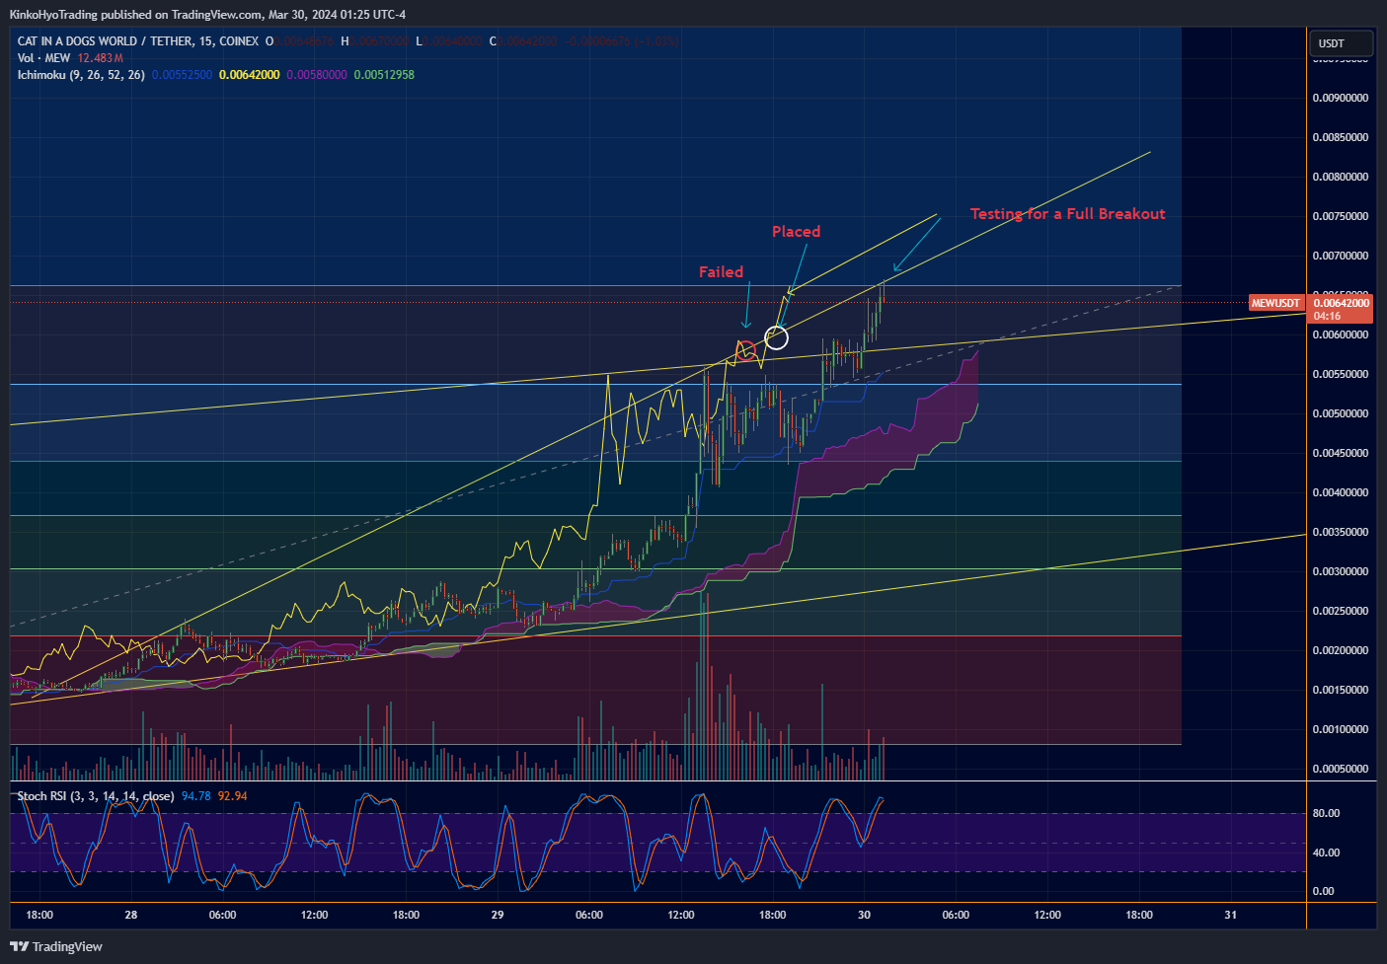Screen dimensions: 1387x964
Task: Click the 31 date label on time axis
Action: click(x=1230, y=915)
